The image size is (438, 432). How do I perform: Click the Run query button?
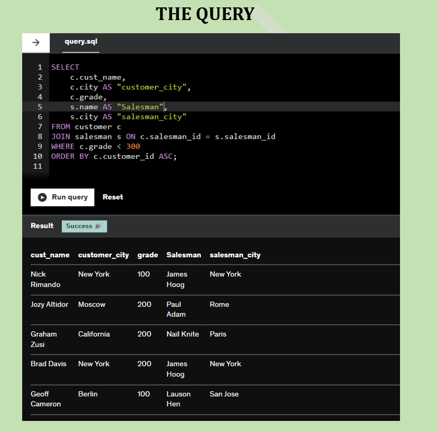[62, 197]
